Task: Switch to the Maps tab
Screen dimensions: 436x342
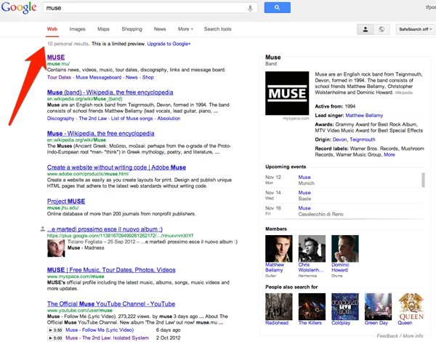Action: [x=103, y=29]
